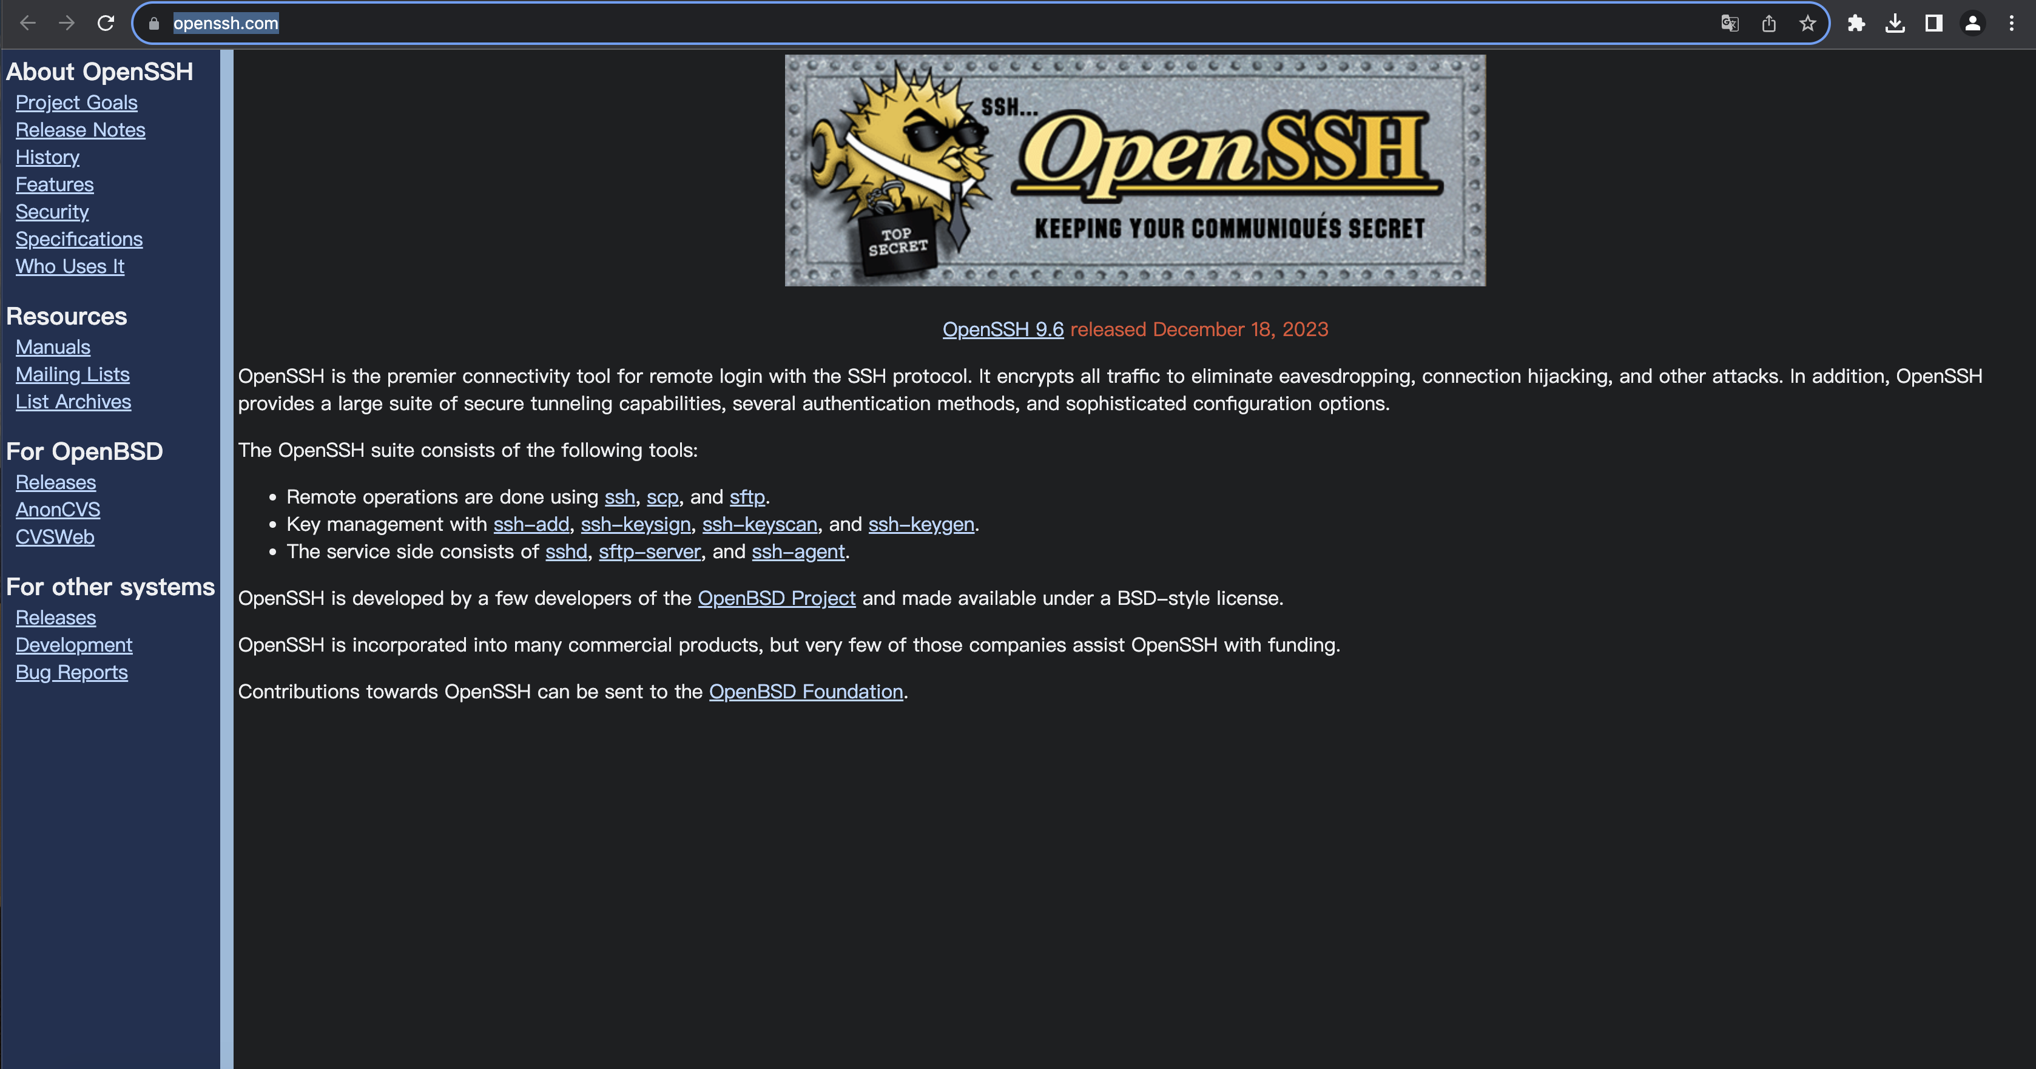The height and width of the screenshot is (1069, 2036).
Task: Click the downloads icon in toolbar
Action: pos(1895,23)
